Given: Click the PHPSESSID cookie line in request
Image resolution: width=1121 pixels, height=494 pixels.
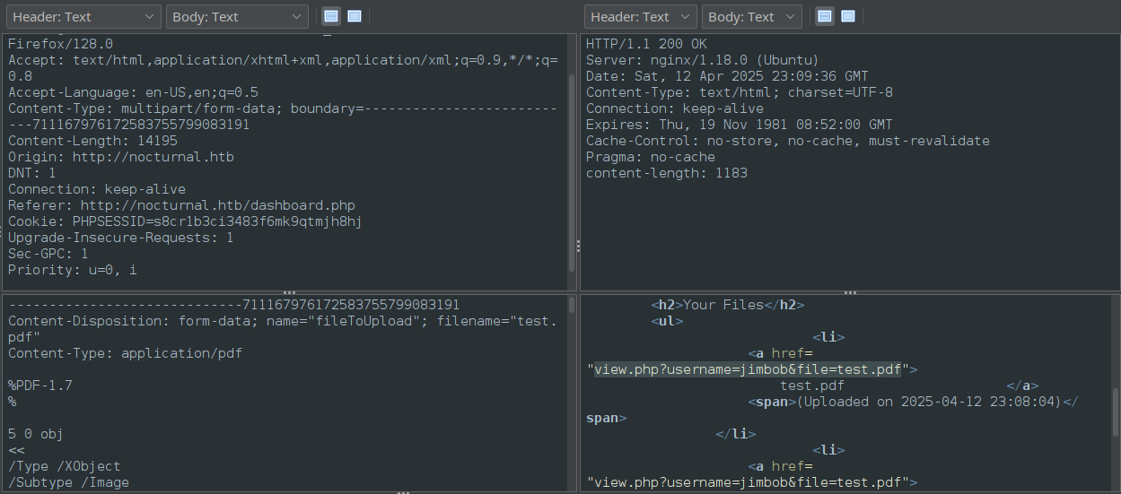Looking at the screenshot, I should coord(185,221).
